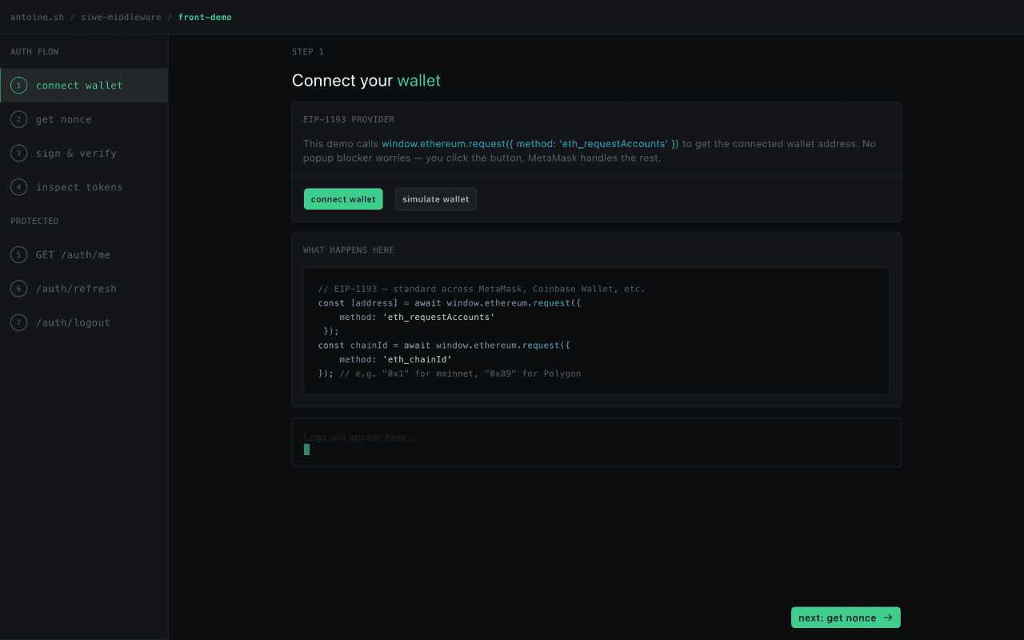Click the circled step 1 icon
Viewport: 1024px width, 640px height.
click(x=18, y=85)
